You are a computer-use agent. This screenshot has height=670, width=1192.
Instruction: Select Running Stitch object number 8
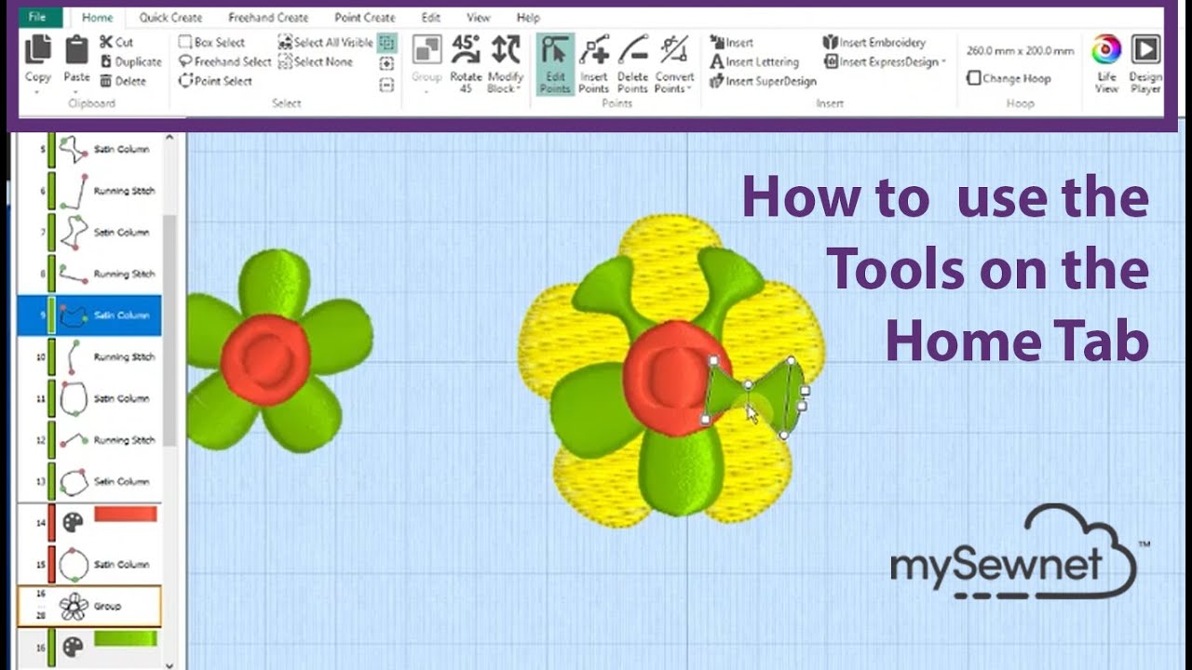(x=89, y=274)
